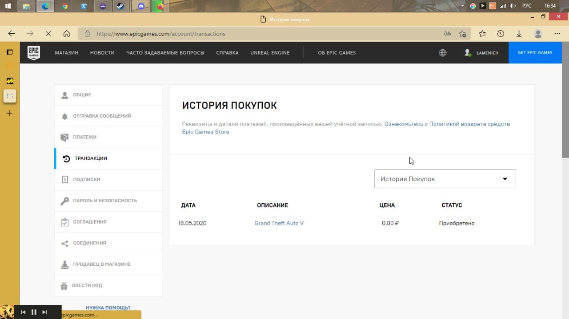
Task: Open the Windows Start menu
Action: click(8, 6)
